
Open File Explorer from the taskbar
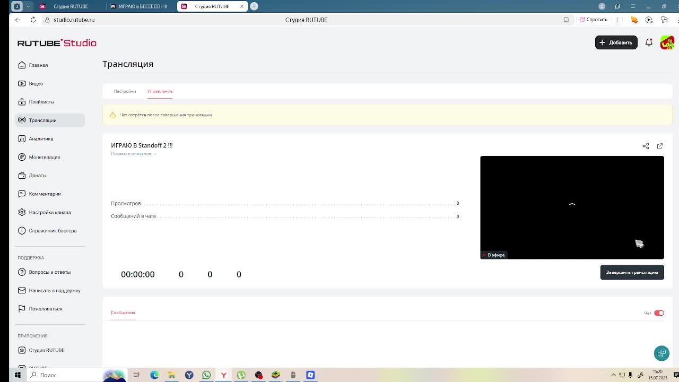pos(171,375)
